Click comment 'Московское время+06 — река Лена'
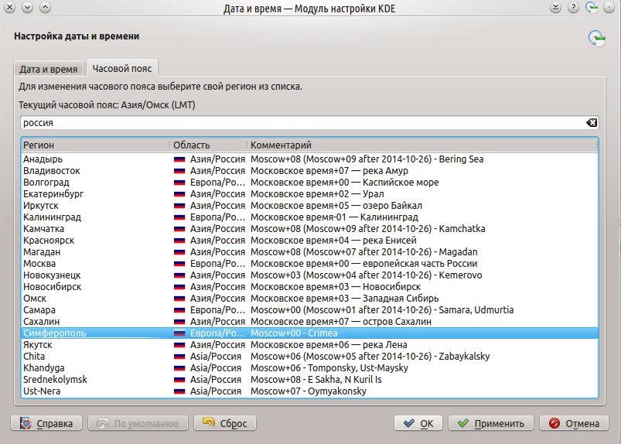Screen dimensions: 621x444 pos(329,345)
